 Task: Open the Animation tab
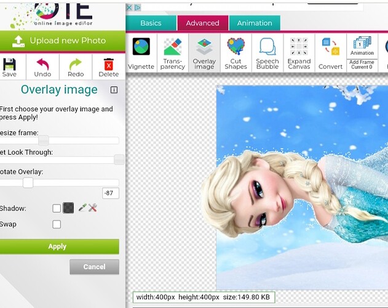tap(255, 23)
